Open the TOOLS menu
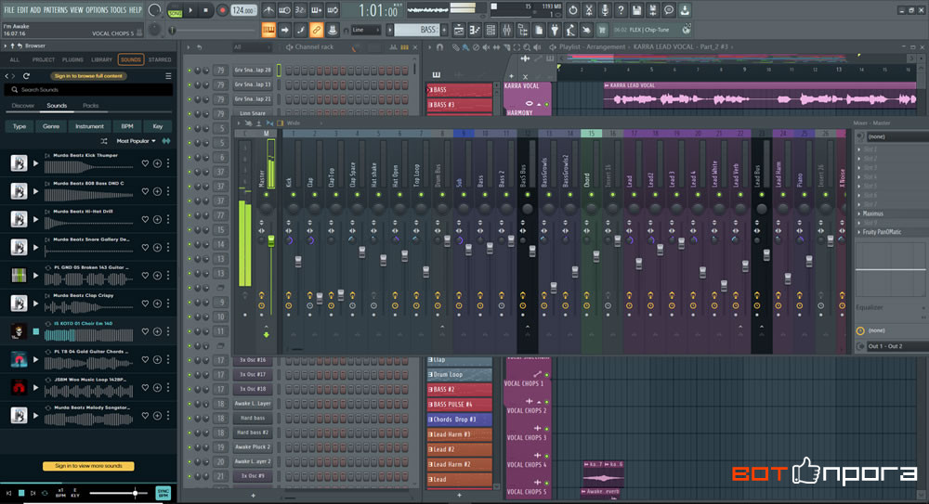The image size is (929, 504). (x=118, y=10)
